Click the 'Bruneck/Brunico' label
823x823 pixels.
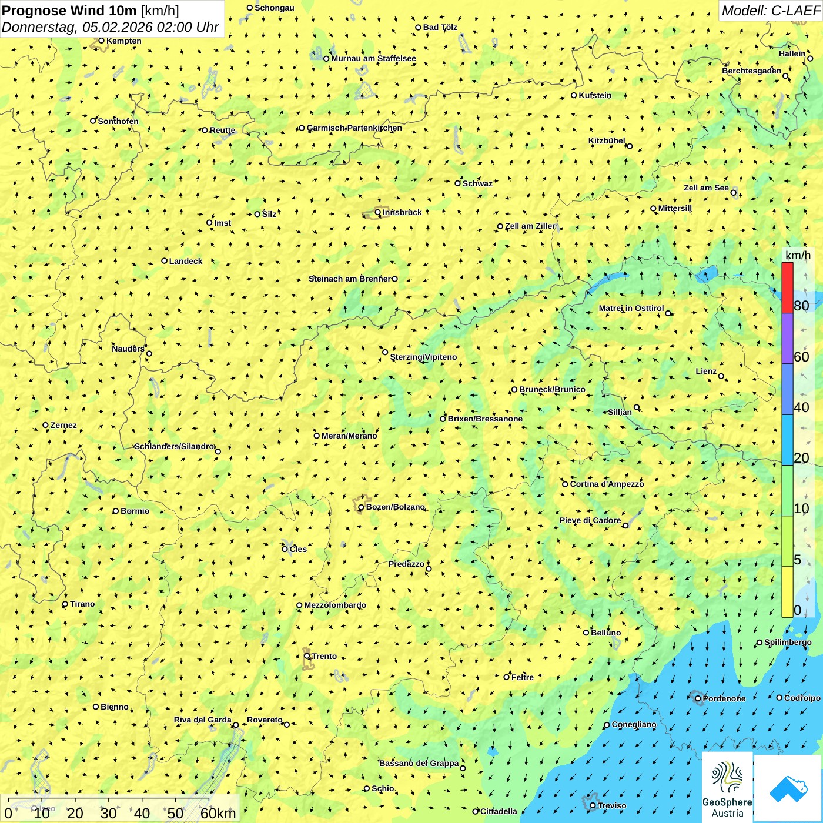point(552,389)
